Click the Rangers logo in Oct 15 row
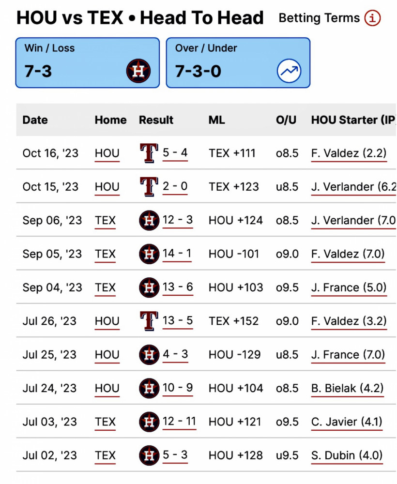 coord(149,186)
